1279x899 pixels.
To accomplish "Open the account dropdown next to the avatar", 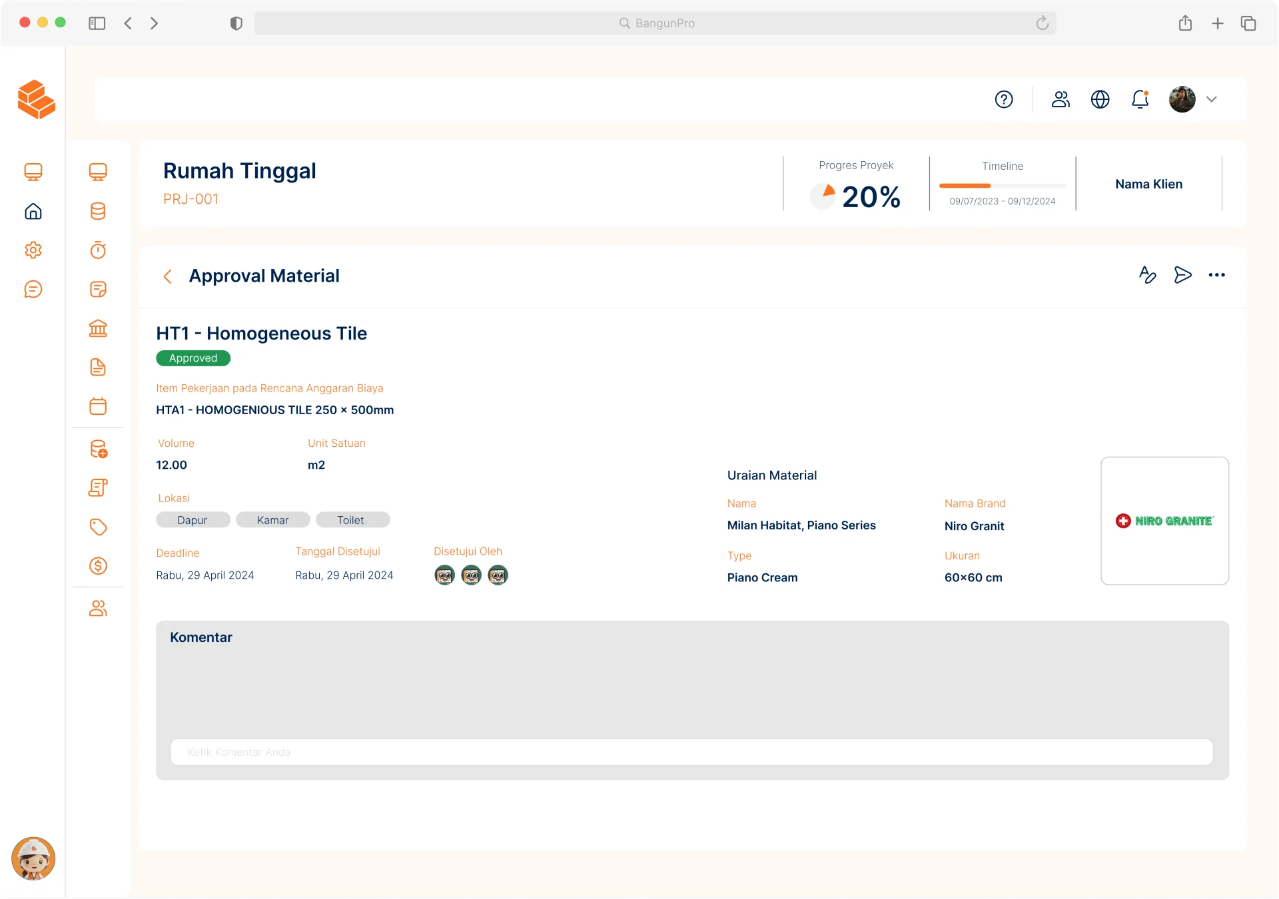I will coord(1212,99).
